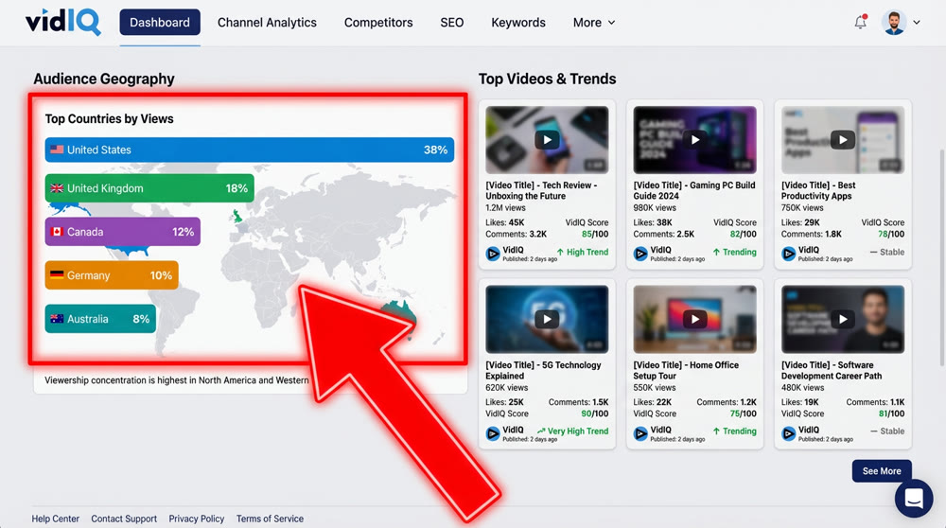Click the Home Office Setup Tour title

(x=686, y=371)
